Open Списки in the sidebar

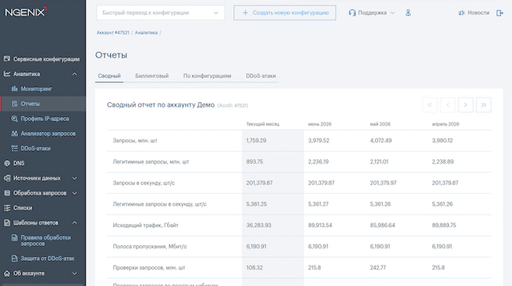[x=23, y=208]
